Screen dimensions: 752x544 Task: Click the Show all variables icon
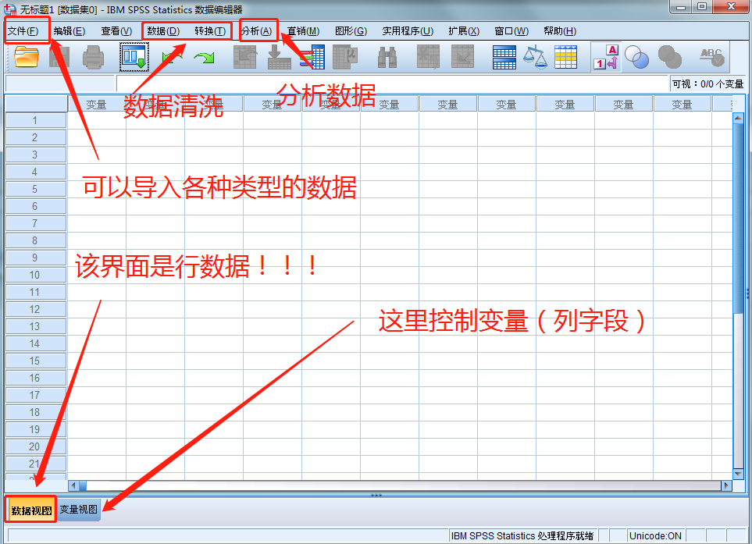coord(670,57)
